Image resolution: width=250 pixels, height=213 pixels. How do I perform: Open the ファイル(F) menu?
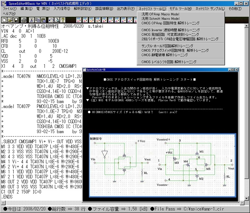[10, 9]
